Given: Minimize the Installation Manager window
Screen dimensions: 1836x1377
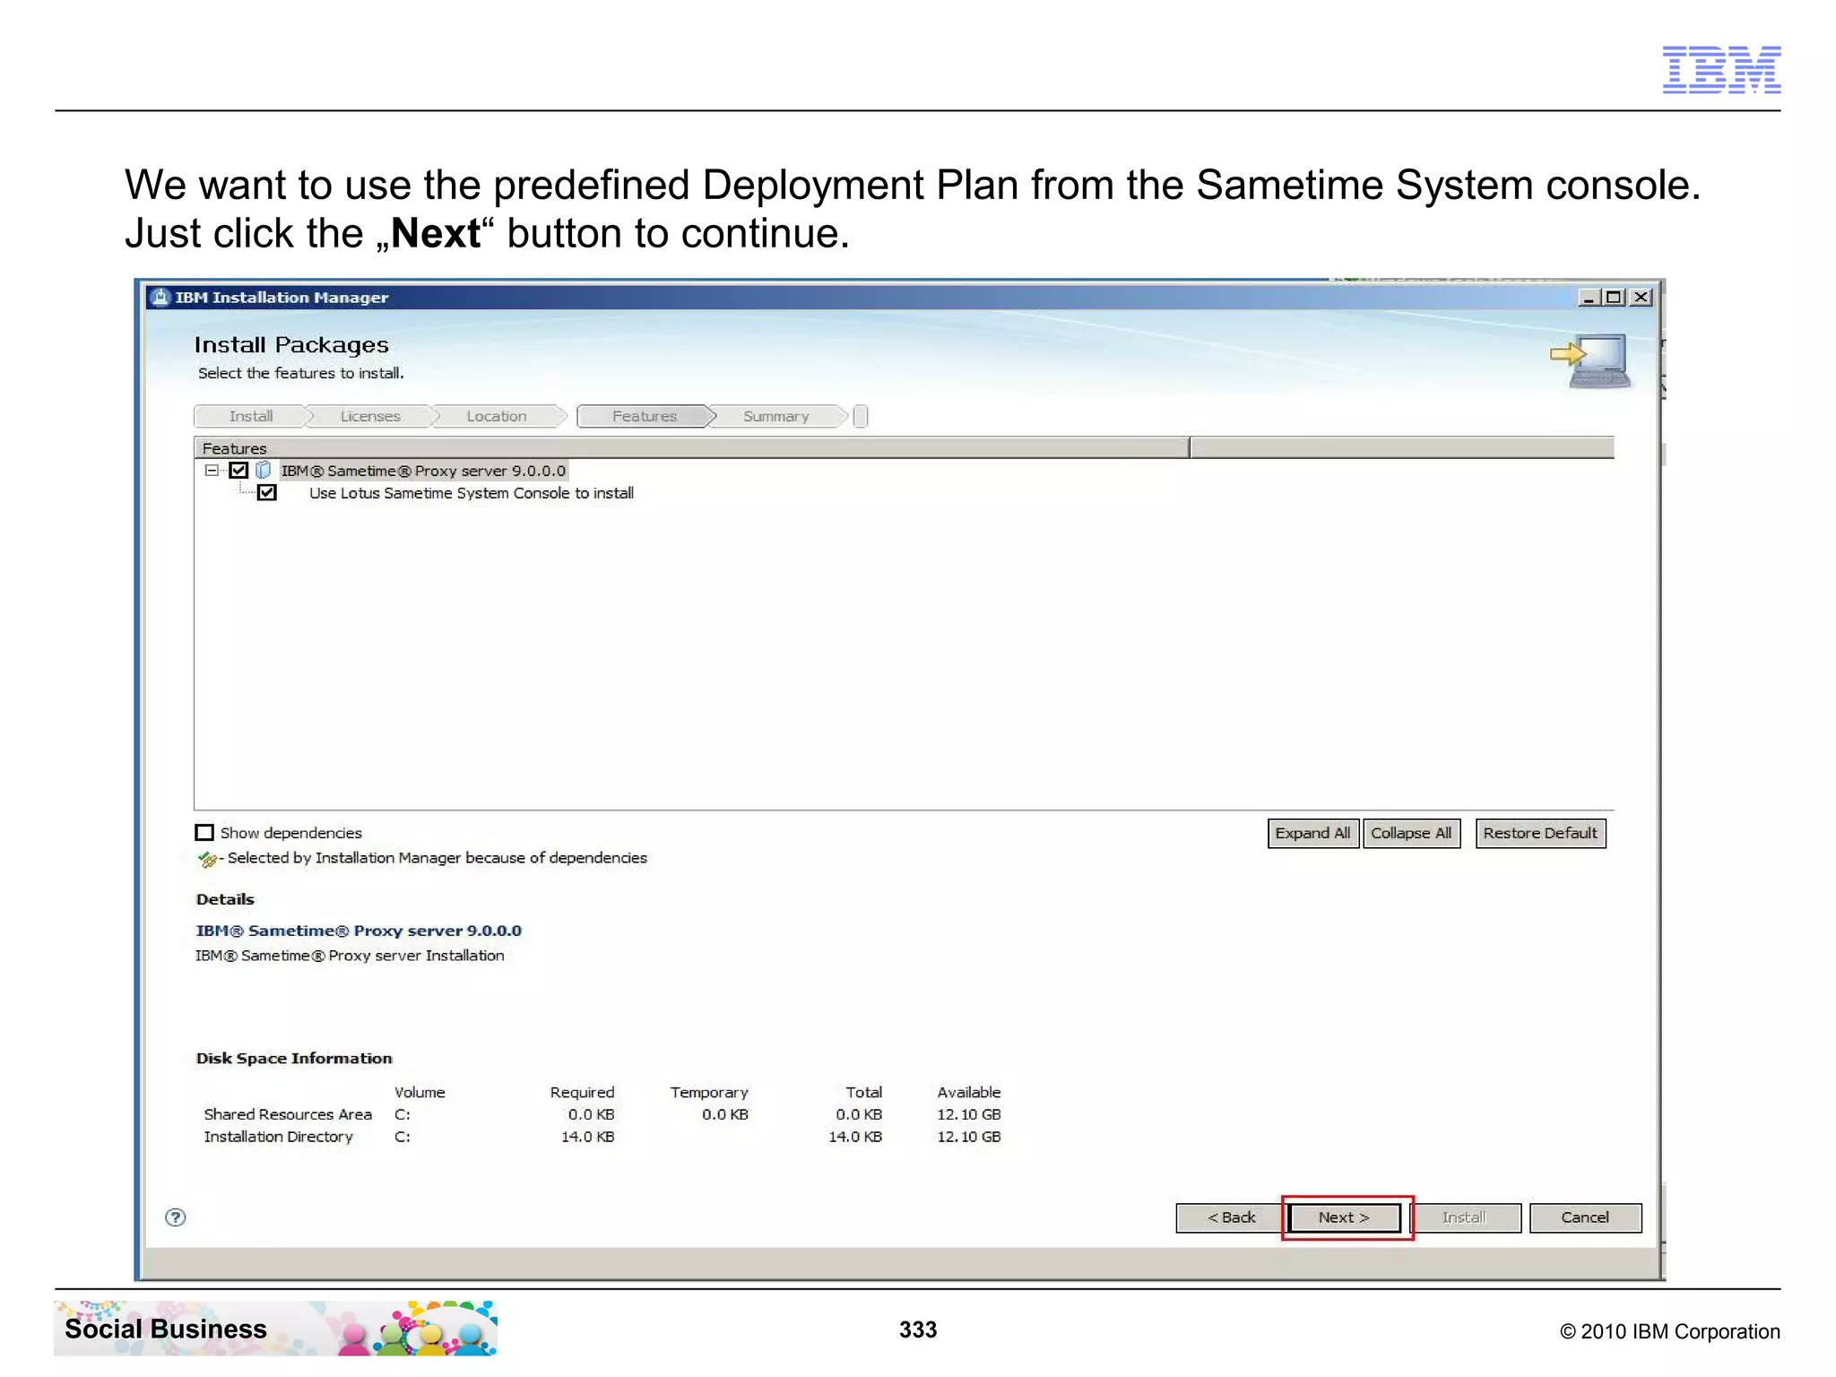Looking at the screenshot, I should pyautogui.click(x=1589, y=297).
